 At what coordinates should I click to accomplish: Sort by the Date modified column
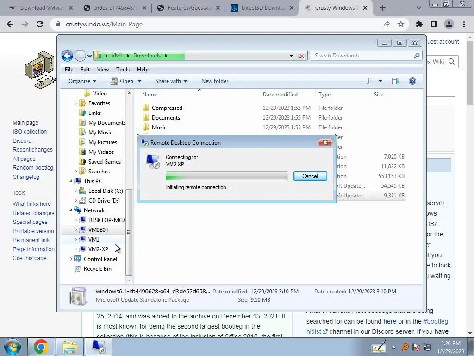[287, 95]
